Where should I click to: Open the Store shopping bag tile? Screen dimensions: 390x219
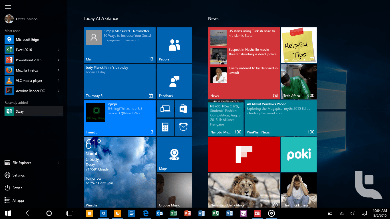[184, 109]
